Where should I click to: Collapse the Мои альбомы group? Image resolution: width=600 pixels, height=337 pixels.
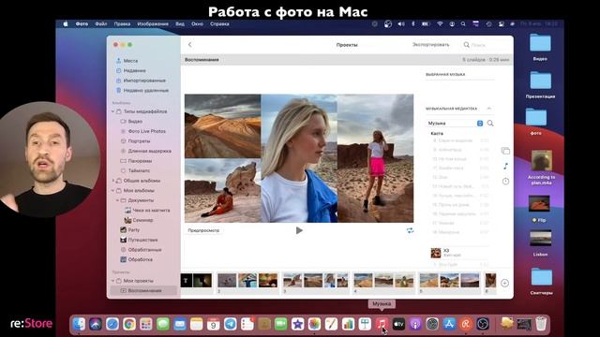tap(112, 191)
